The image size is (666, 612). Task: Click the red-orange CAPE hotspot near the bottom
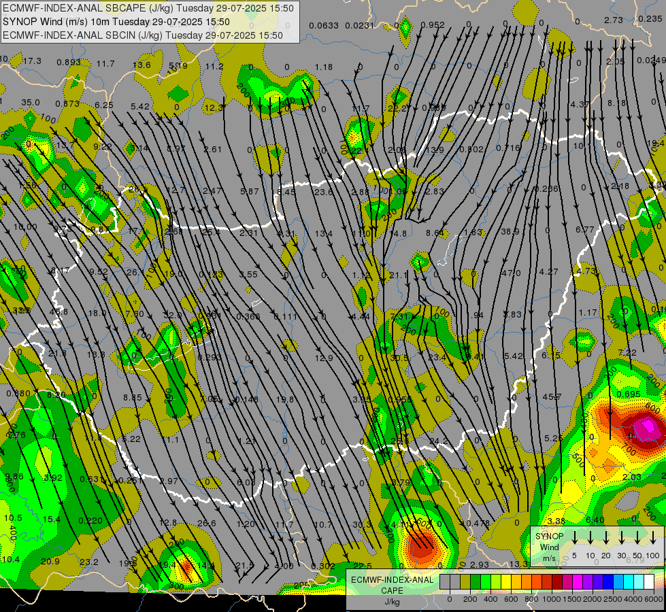[x=422, y=547]
